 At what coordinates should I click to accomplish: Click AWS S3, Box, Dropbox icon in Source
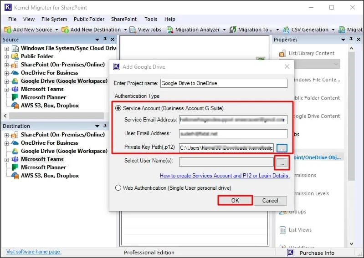click(x=15, y=106)
